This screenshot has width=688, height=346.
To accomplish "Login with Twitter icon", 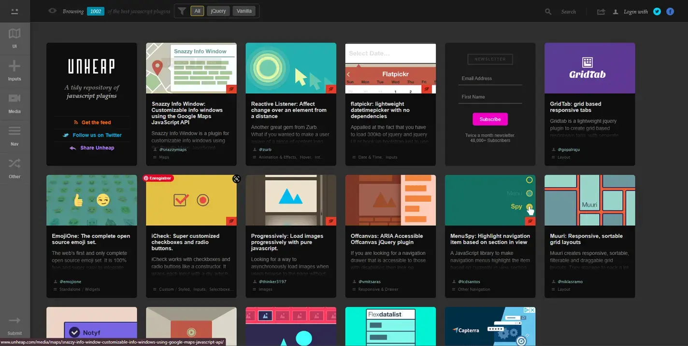I will 657,12.
